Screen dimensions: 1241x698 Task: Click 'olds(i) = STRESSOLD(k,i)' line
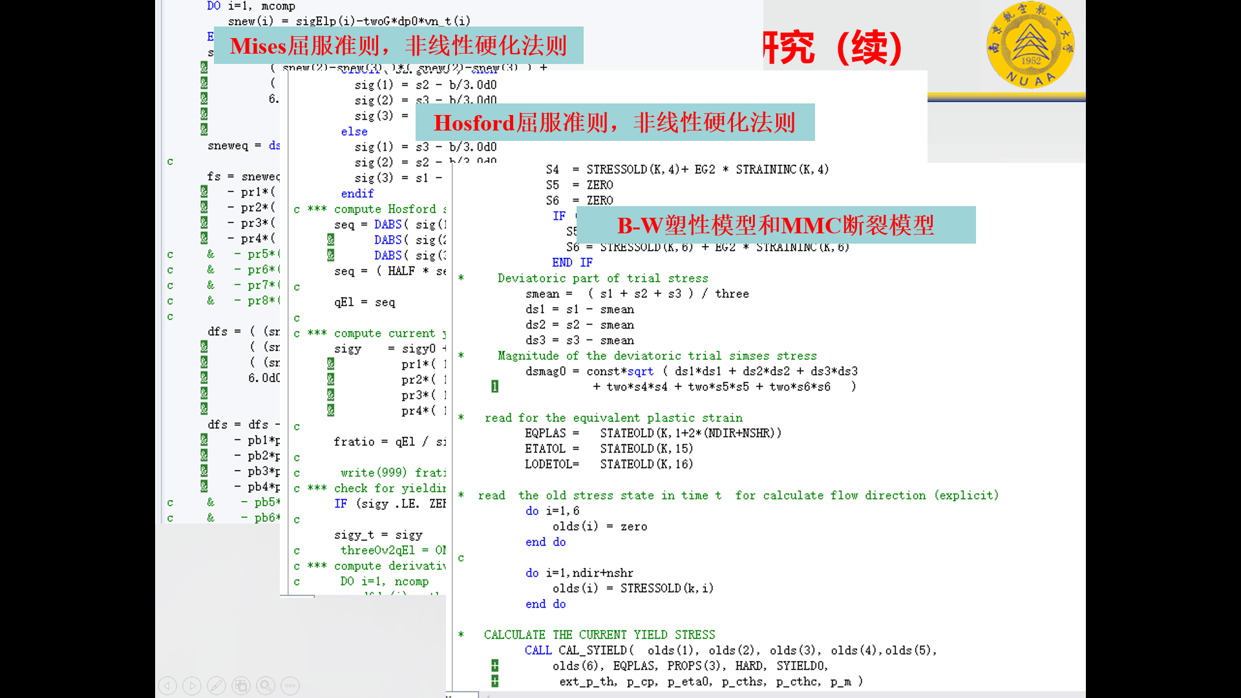coord(633,589)
